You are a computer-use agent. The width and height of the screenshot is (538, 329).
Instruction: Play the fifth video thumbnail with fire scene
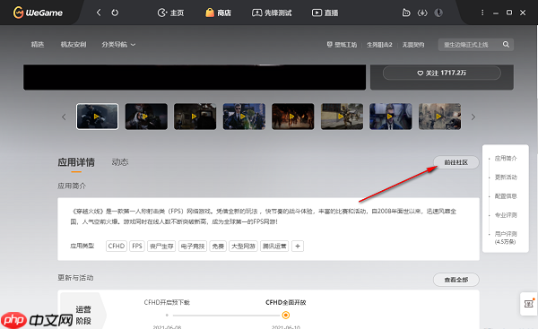[292, 117]
